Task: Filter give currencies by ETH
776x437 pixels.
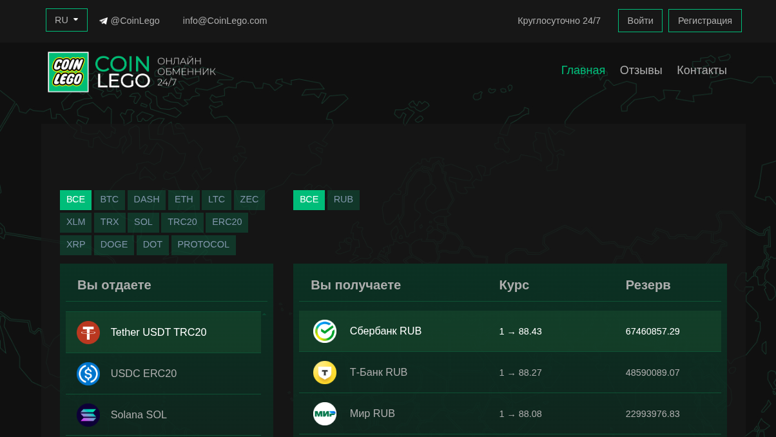Action: click(x=184, y=200)
